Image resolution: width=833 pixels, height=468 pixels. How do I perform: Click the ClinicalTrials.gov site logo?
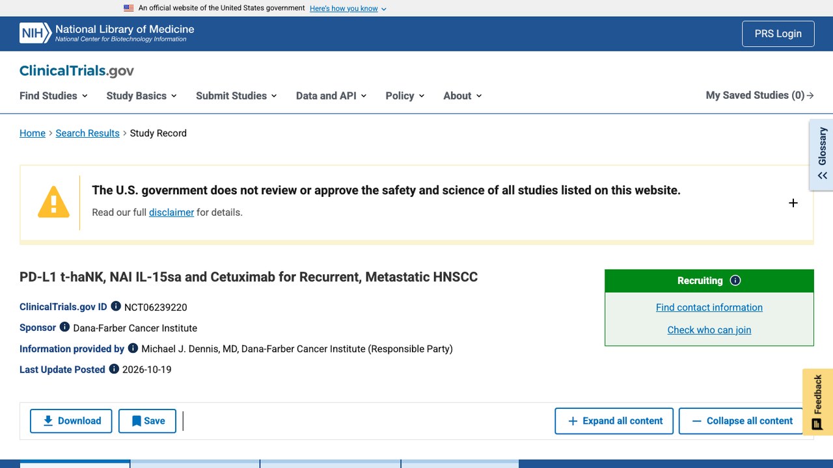tap(77, 71)
